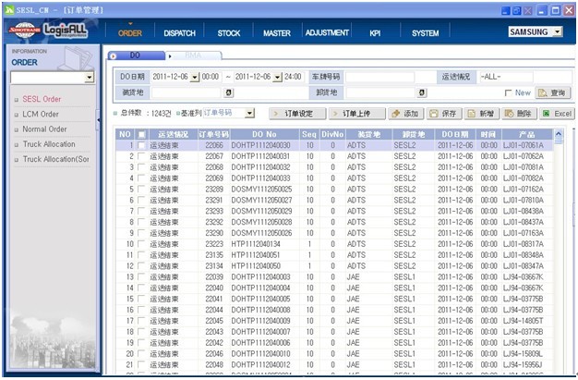Collapse the left sidebar panel arrow
Screen dimensions: 578x380
[x=98, y=118]
